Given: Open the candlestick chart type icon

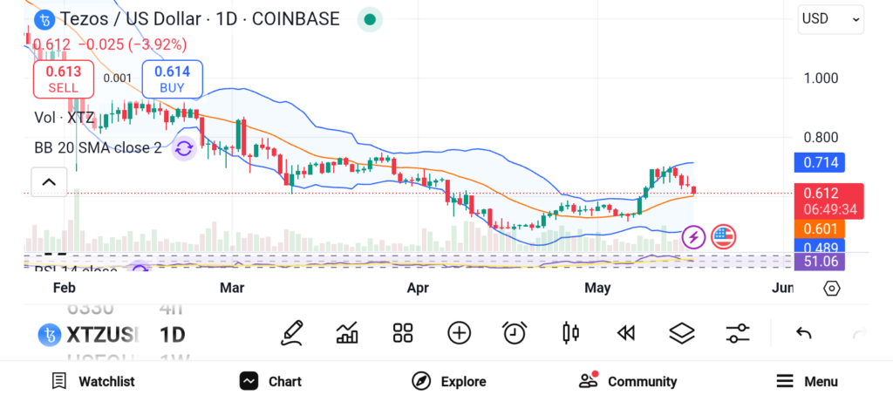Looking at the screenshot, I should tap(571, 332).
